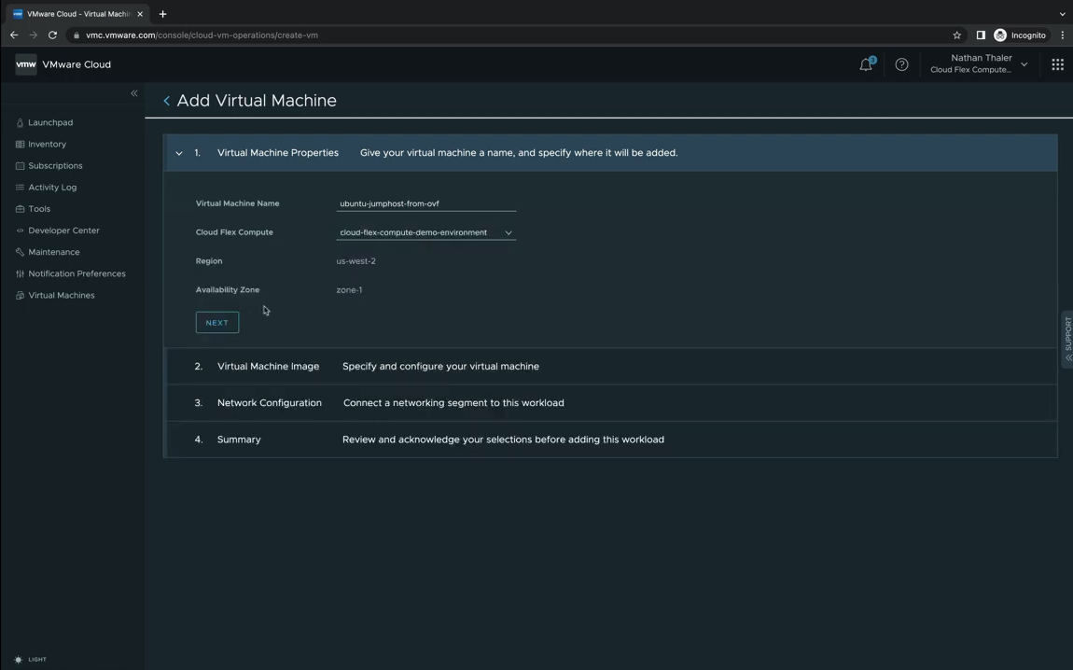This screenshot has width=1073, height=670.
Task: Go back using the arrow beside Add Virtual Machine
Action: click(x=166, y=101)
